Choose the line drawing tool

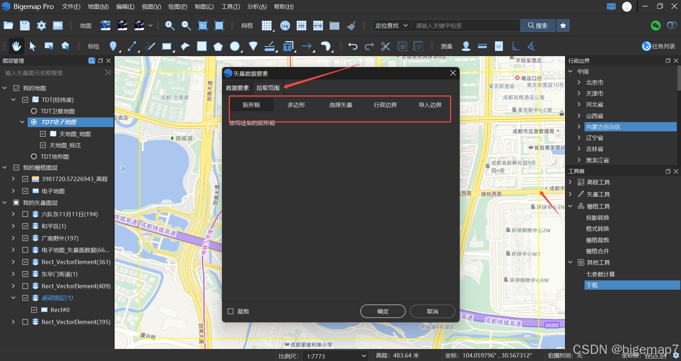click(x=132, y=46)
